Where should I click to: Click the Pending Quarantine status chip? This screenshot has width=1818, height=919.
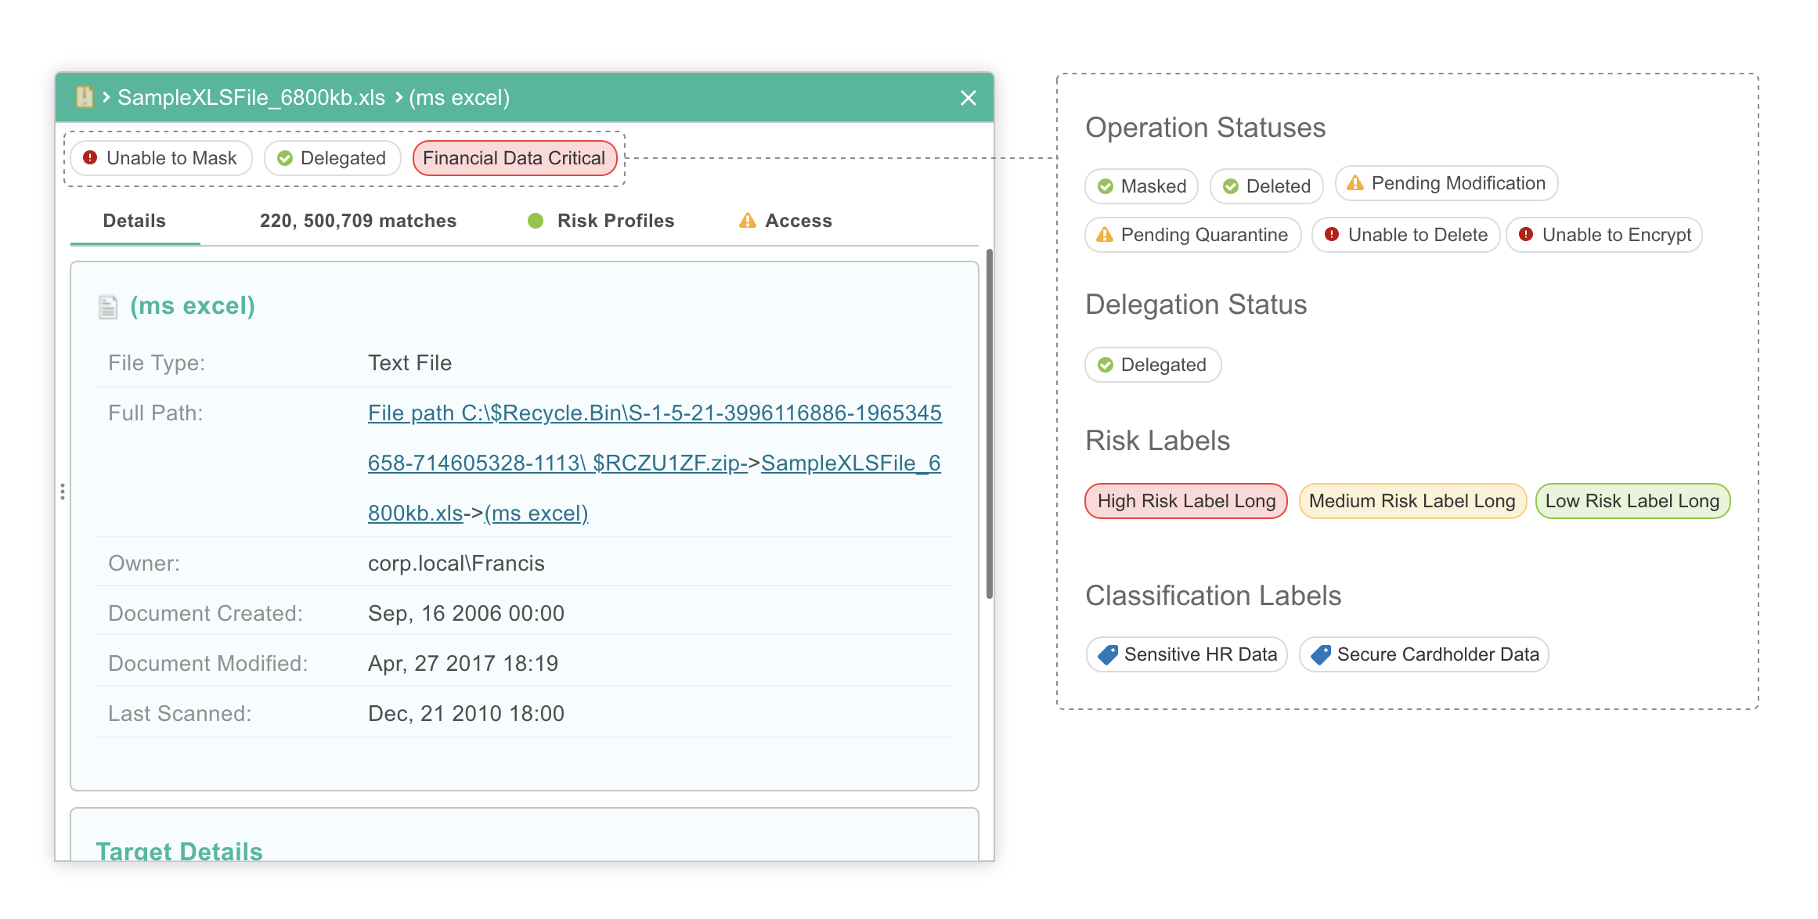(x=1193, y=235)
